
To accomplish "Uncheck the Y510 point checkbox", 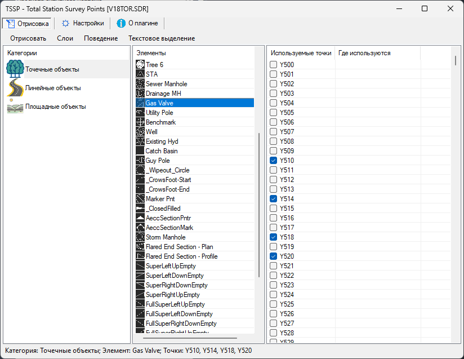I will (x=273, y=161).
